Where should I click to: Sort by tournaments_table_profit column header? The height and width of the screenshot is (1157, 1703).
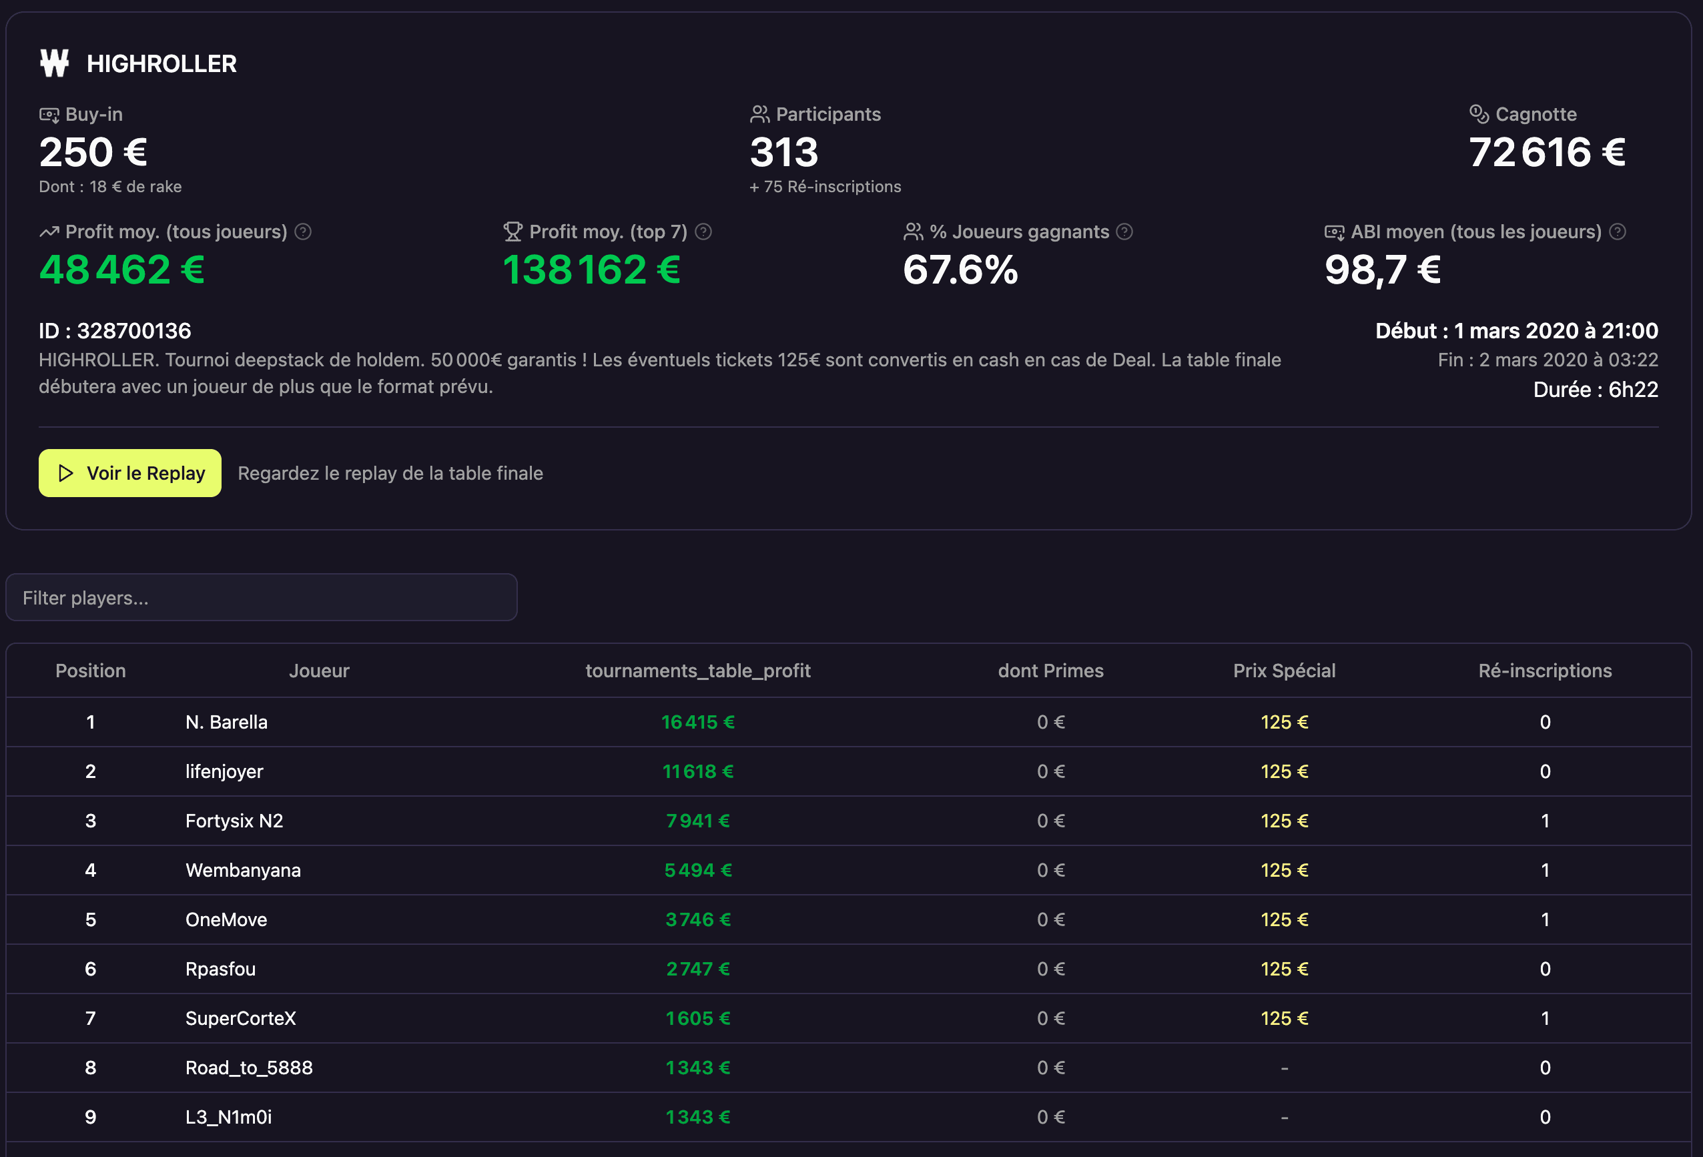click(x=697, y=671)
